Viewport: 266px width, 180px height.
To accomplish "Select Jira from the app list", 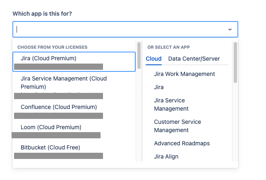I will pyautogui.click(x=159, y=87).
